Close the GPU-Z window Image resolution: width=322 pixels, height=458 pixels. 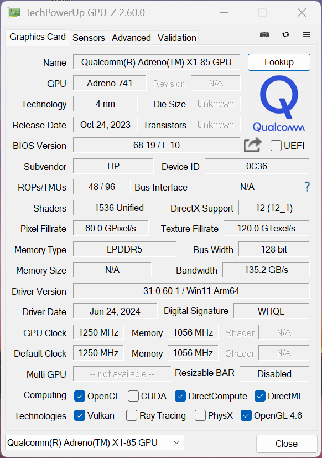[302, 13]
